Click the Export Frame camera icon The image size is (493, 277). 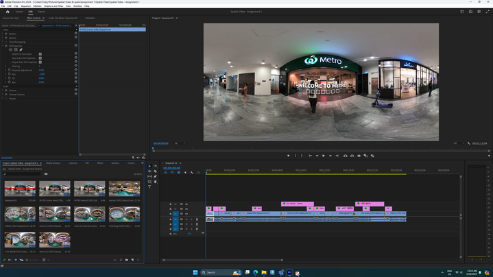(359, 156)
